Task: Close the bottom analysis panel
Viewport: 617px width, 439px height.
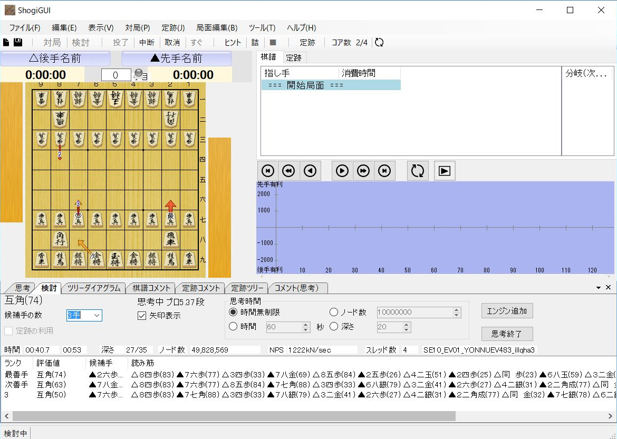Action: 609,288
